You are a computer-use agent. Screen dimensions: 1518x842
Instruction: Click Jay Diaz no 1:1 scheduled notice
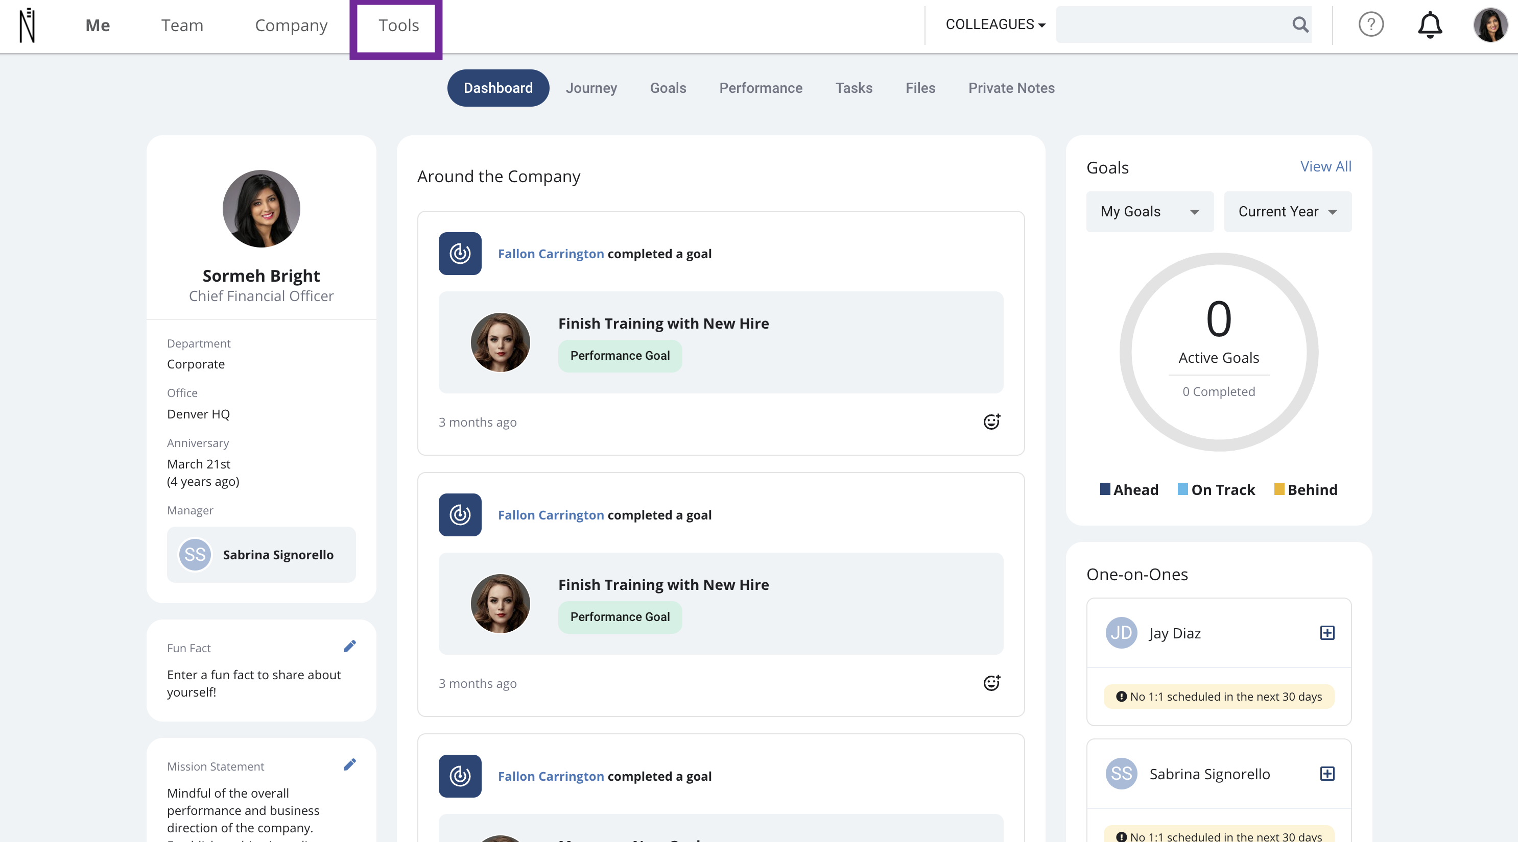(1219, 697)
